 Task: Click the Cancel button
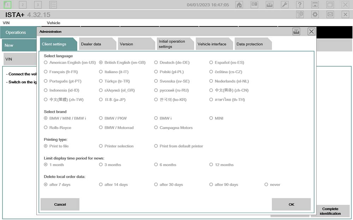[x=60, y=204]
